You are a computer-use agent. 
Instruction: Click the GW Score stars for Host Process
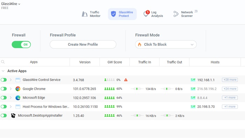coord(109,107)
